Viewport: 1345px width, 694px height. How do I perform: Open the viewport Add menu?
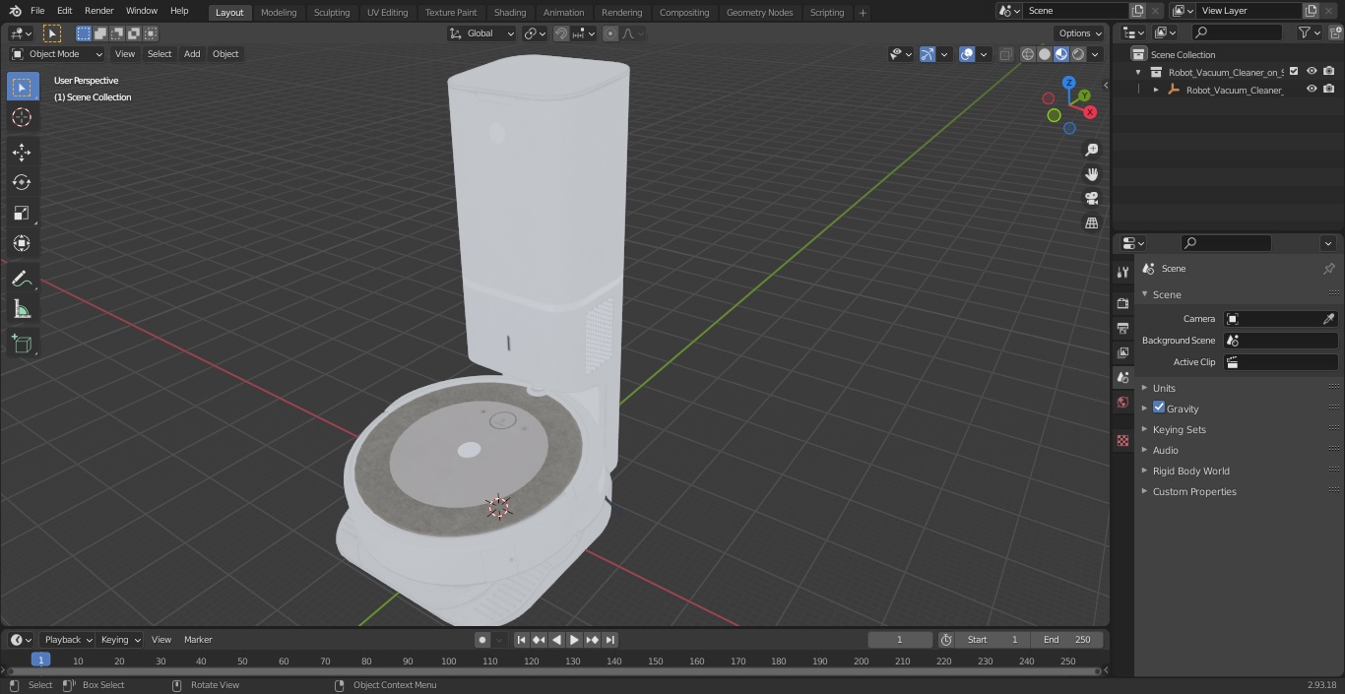pos(192,54)
